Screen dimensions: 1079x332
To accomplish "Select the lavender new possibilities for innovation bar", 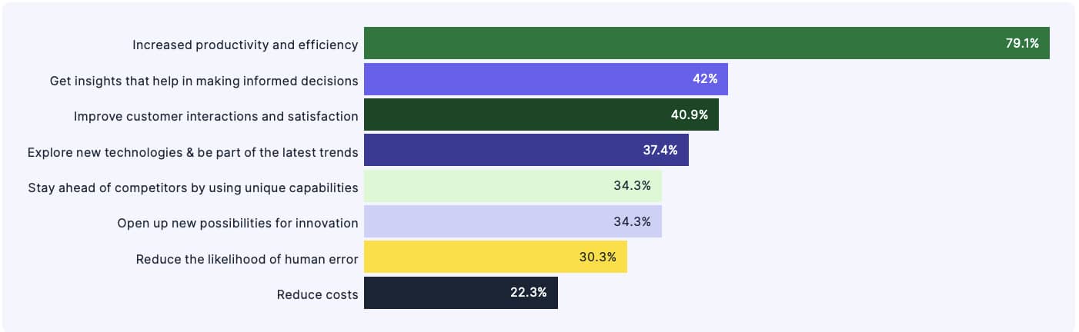I will point(485,221).
